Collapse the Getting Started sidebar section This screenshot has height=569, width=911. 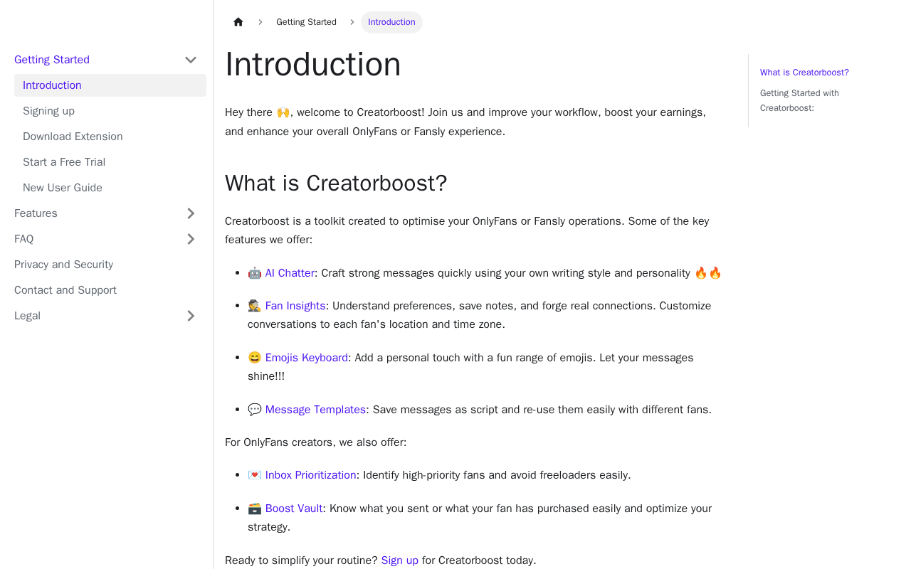(x=191, y=60)
